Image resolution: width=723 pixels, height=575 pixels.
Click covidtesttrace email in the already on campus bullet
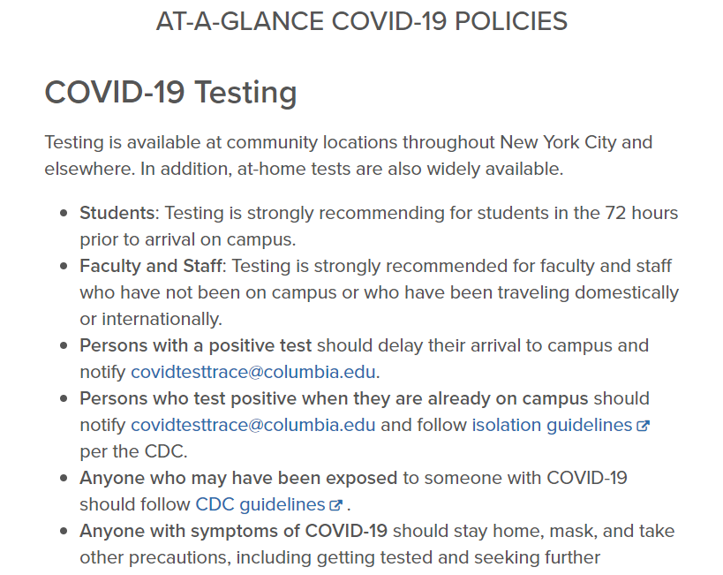tap(253, 425)
